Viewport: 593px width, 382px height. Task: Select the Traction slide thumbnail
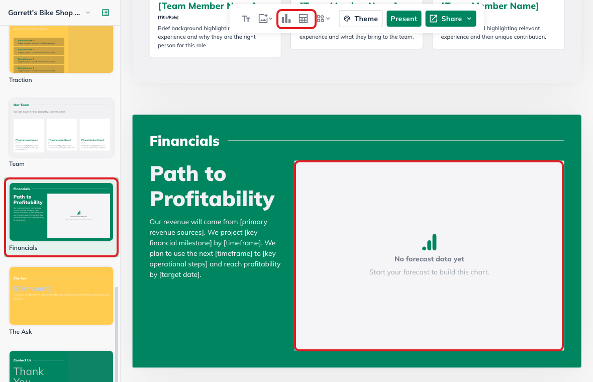pos(61,49)
